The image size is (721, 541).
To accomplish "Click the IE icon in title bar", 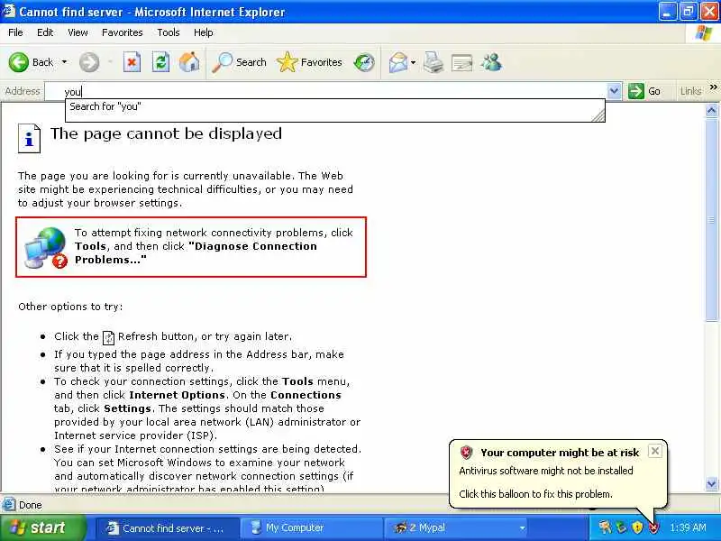I will point(8,11).
